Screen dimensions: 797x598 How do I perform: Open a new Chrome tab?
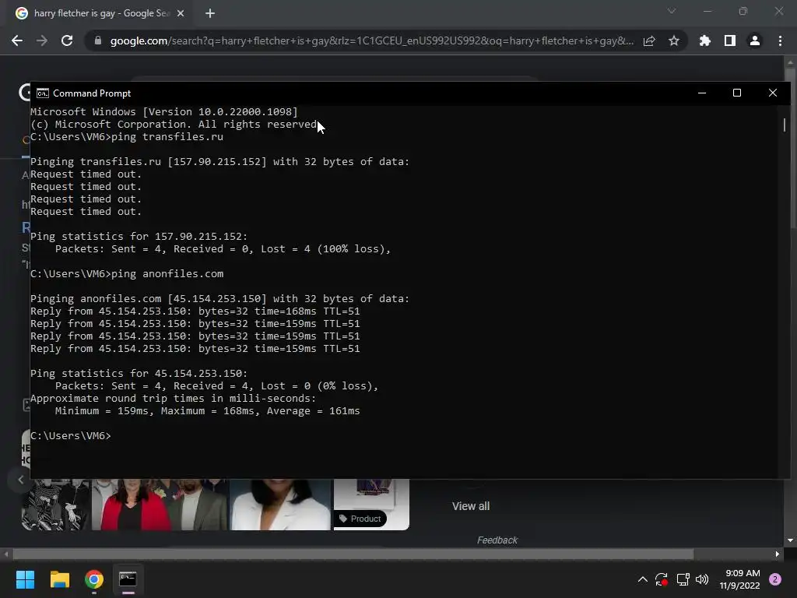pyautogui.click(x=210, y=13)
